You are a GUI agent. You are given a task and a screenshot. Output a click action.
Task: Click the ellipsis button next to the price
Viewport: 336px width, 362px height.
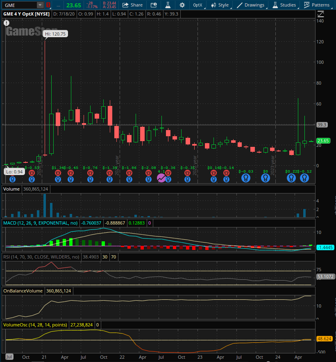(57, 5)
